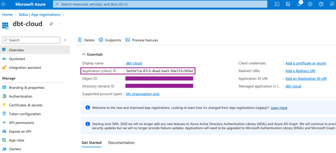This screenshot has height=153, width=336.
Task: Click Add an Application ID URI
Action: (306, 79)
